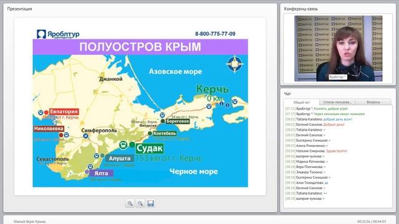Select the Николаевка label on map

pos(49,129)
